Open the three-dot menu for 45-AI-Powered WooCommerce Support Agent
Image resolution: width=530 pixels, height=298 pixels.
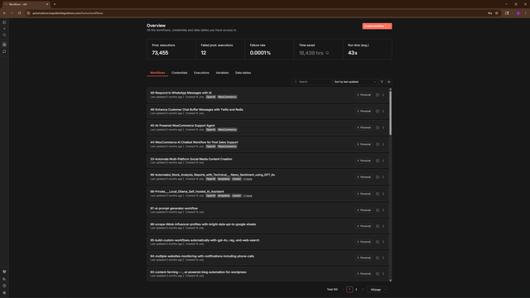coord(383,127)
